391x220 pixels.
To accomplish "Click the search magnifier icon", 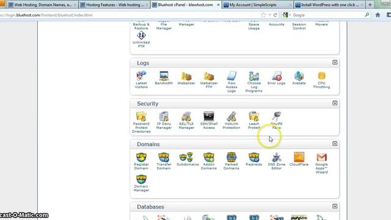I will (x=367, y=15).
